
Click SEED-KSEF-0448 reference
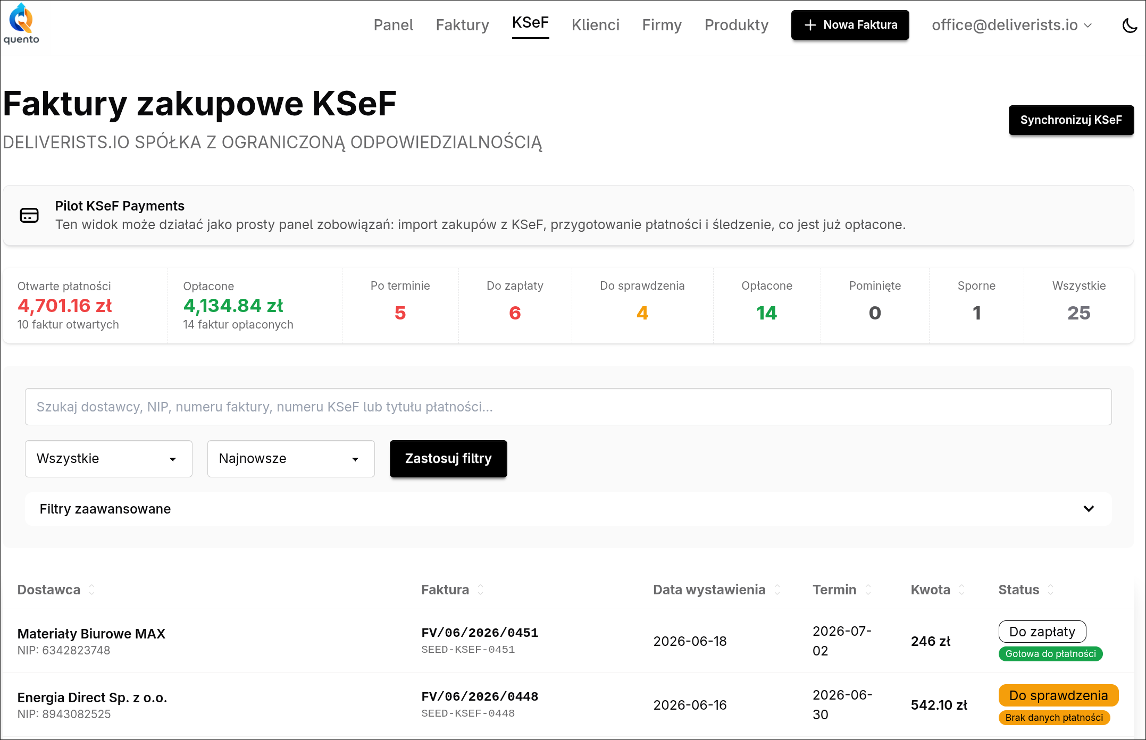coord(468,713)
